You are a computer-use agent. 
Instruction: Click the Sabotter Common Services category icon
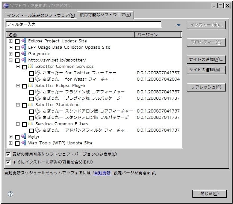point(30,66)
